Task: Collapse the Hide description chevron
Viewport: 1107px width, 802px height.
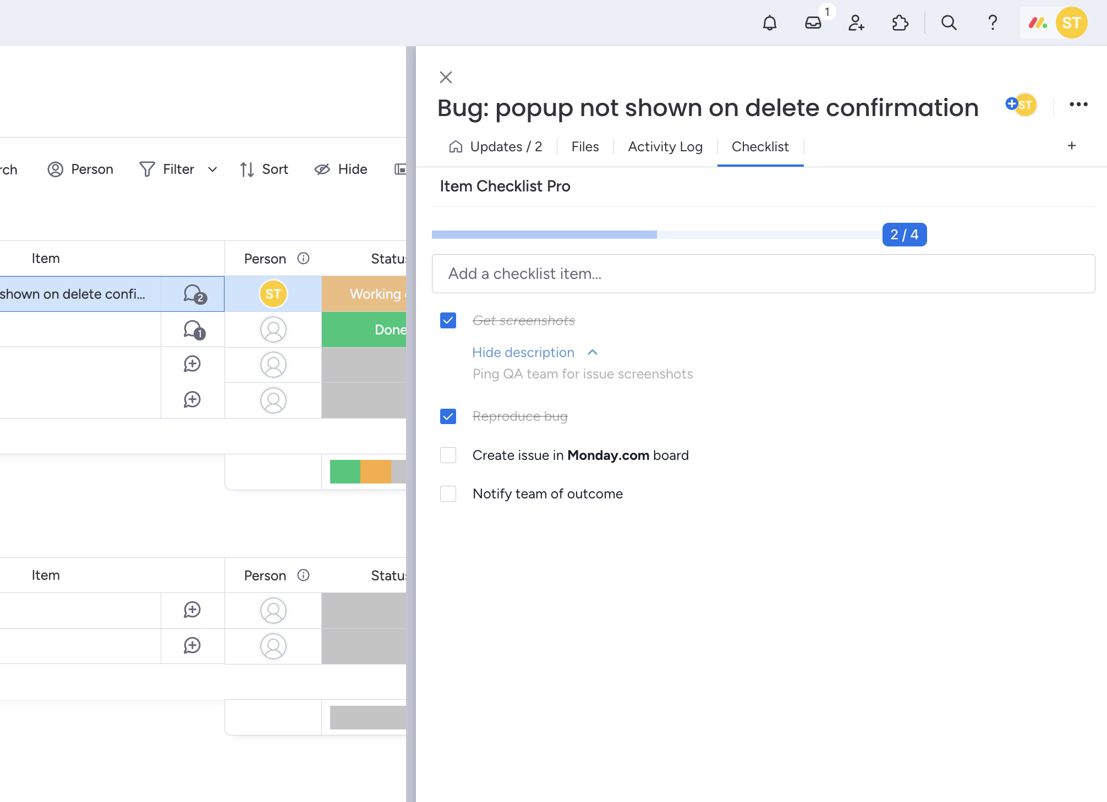Action: [593, 353]
